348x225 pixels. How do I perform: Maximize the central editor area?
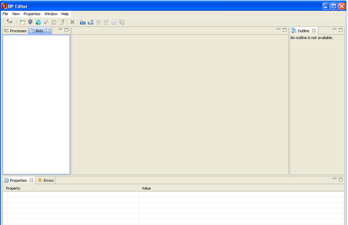284,30
